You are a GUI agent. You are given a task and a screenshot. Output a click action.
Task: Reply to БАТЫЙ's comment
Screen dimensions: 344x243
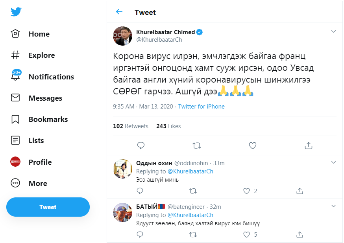coord(140,234)
